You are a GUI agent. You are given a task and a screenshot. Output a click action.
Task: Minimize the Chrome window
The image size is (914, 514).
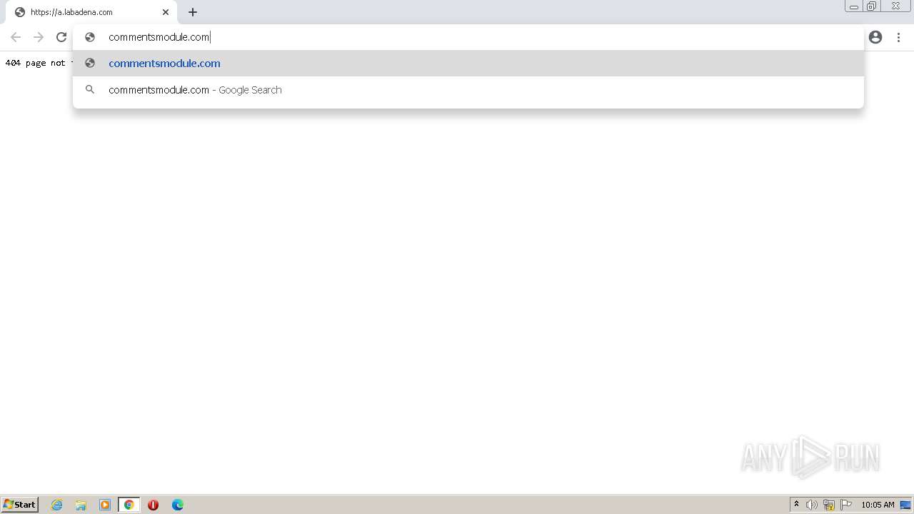pos(854,6)
